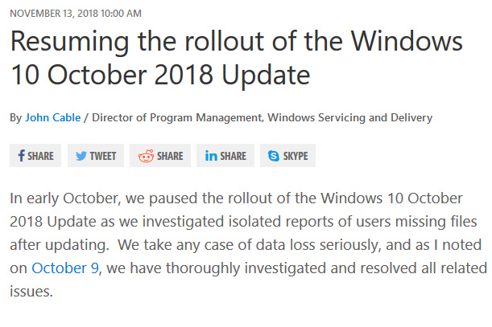Click the Reddit alien icon

pyautogui.click(x=146, y=156)
